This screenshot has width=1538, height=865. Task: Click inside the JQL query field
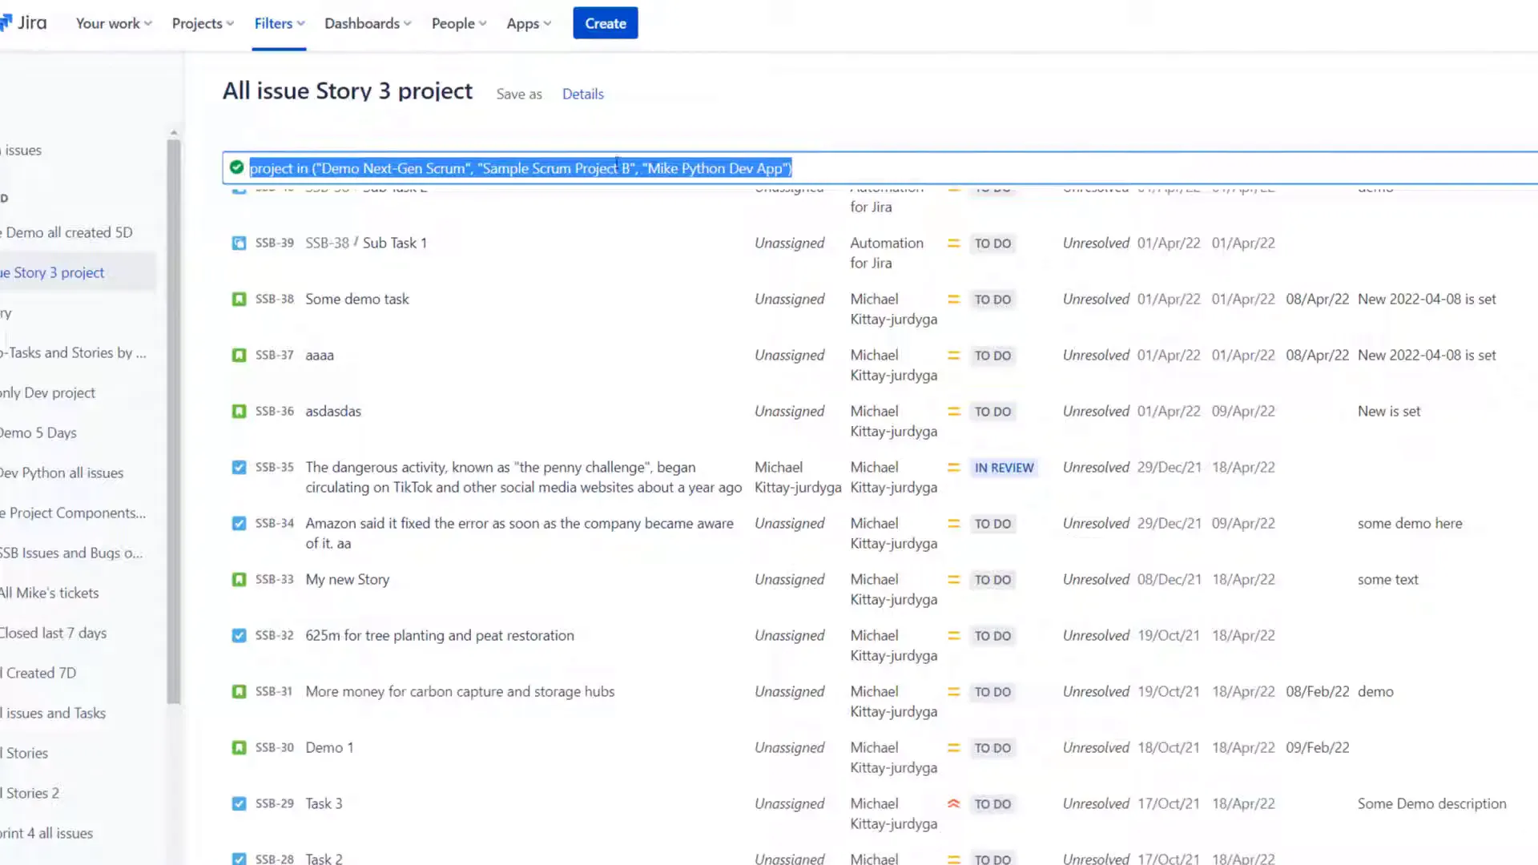point(880,168)
